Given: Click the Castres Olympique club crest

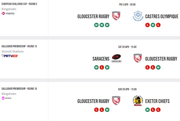Looking at the screenshot, I should pyautogui.click(x=138, y=16).
